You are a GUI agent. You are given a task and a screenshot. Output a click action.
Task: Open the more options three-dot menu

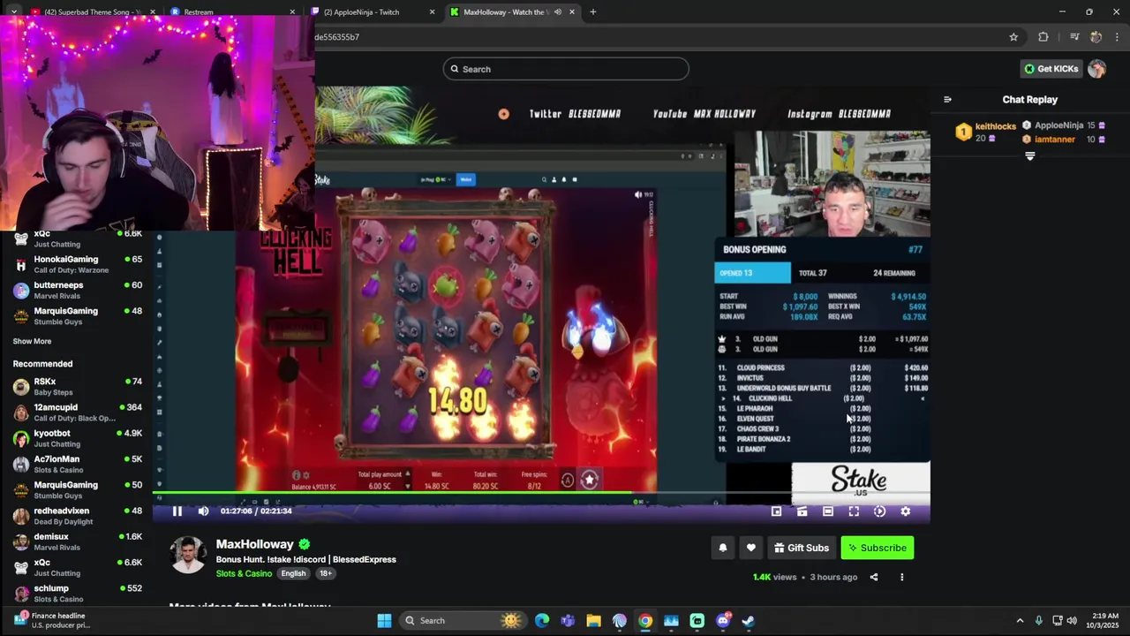901,577
